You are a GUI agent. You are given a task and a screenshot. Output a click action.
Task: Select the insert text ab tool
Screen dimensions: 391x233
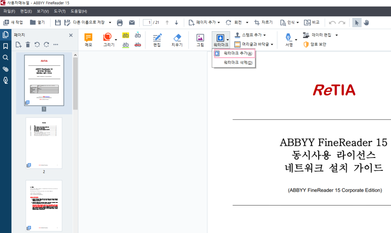point(138,35)
